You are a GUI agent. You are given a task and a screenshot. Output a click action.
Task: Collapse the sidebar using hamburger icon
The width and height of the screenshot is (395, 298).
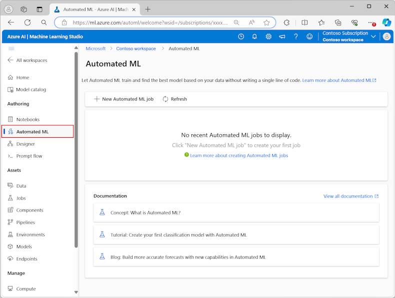(x=11, y=48)
